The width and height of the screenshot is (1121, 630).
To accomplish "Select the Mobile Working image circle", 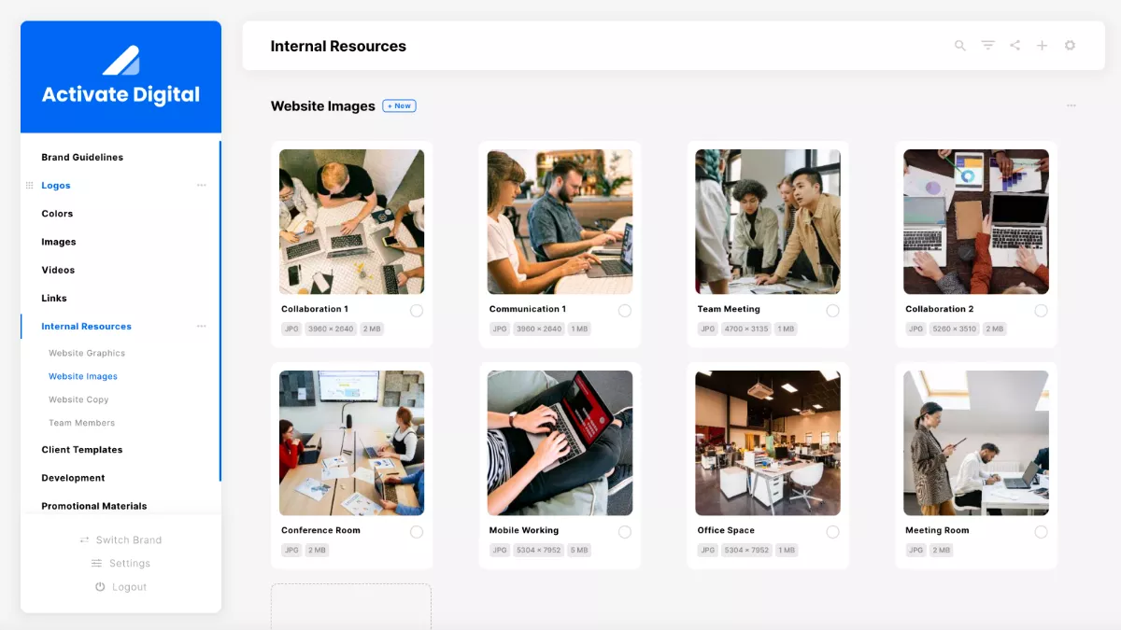I will pyautogui.click(x=624, y=531).
